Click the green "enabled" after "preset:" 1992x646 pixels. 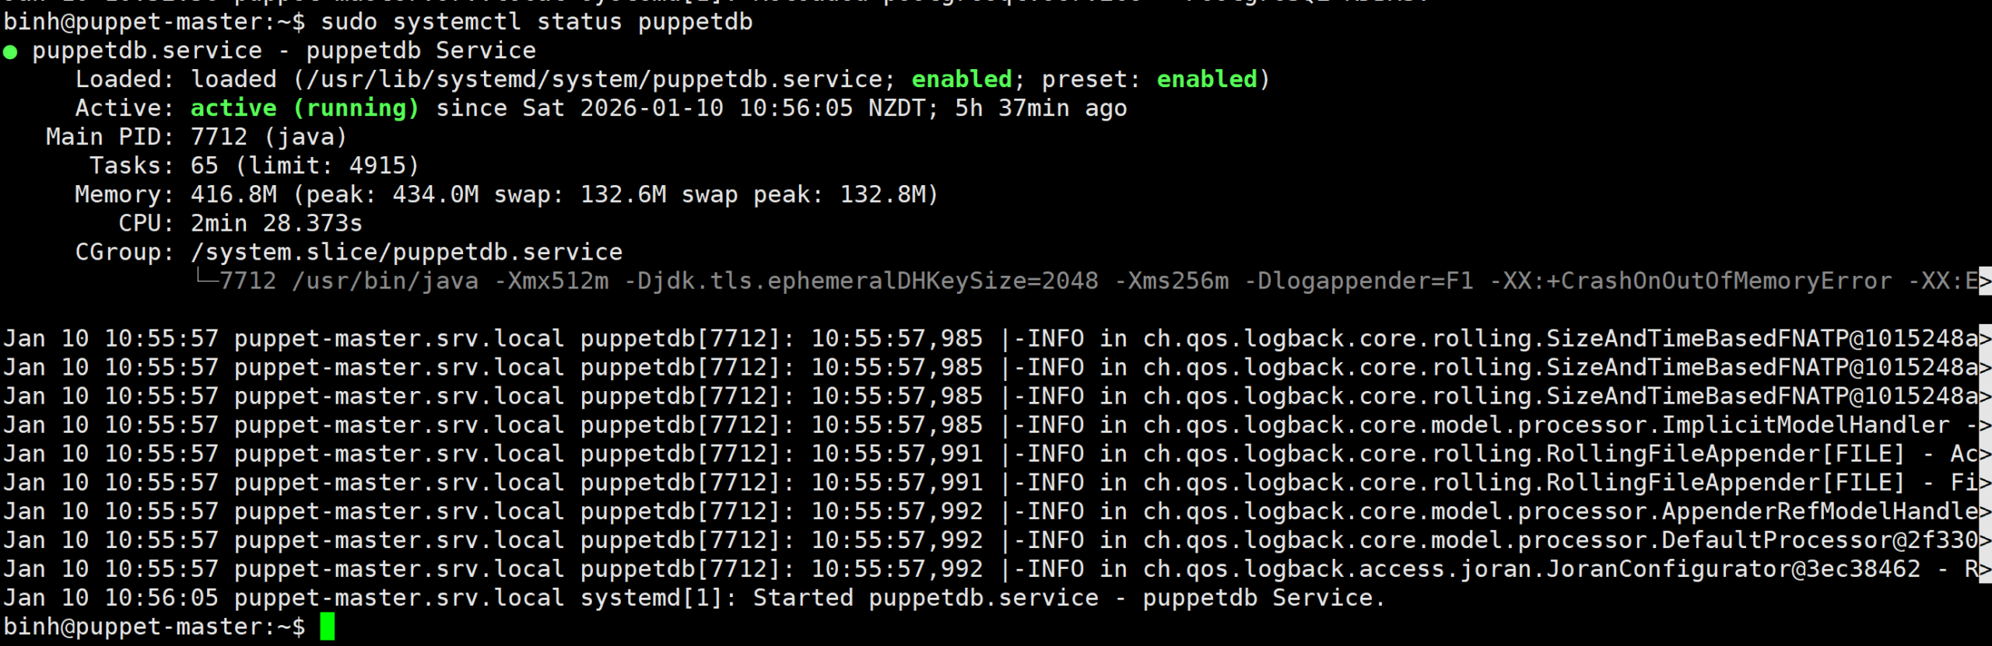click(1206, 79)
